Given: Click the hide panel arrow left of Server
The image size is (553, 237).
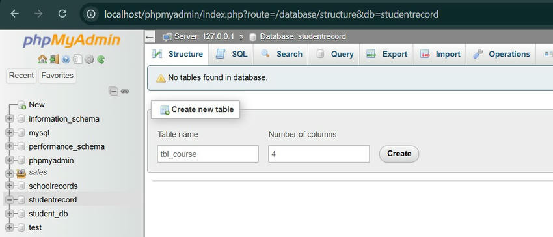Looking at the screenshot, I should (x=150, y=37).
